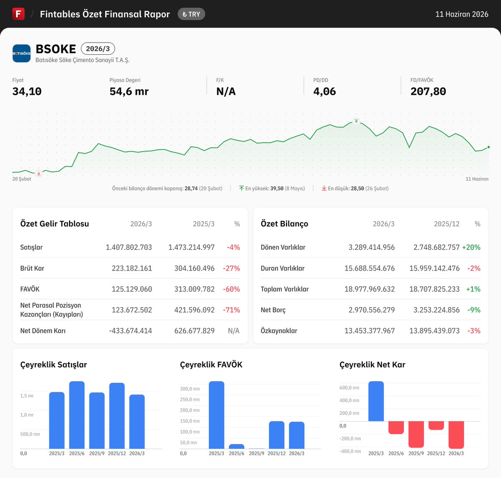
Task: Click the Dönen Varlıklar change +20%
Action: (471, 247)
